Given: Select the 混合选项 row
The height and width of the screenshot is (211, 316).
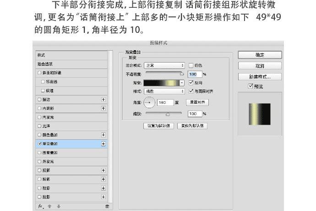Looking at the screenshot, I should 71,64.
